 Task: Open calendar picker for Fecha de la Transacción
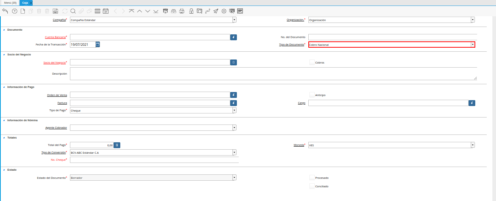coord(98,44)
